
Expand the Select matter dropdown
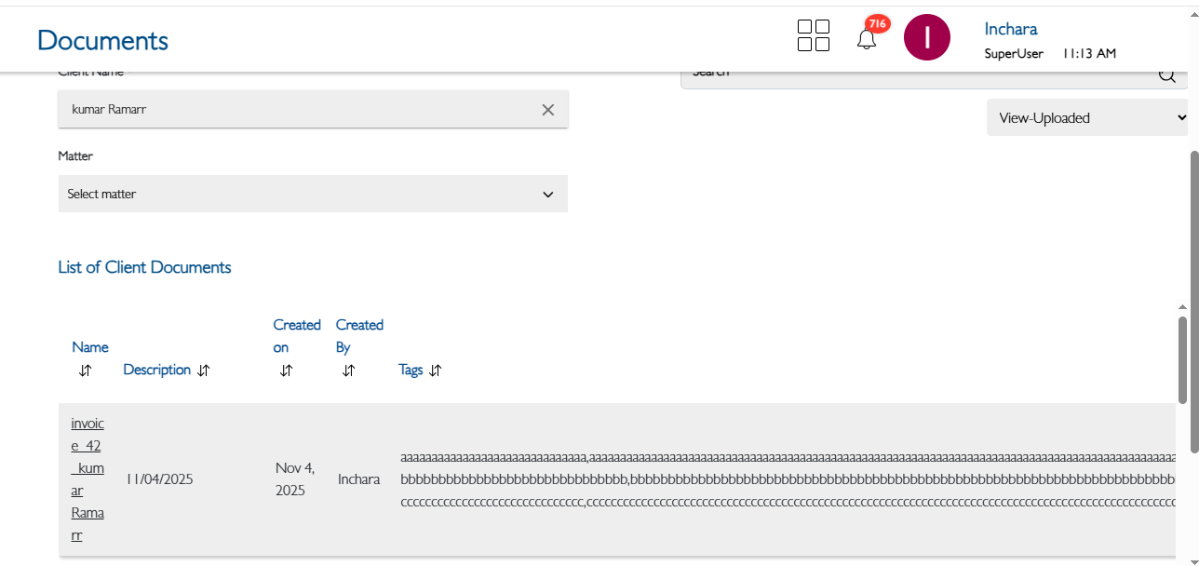tap(313, 194)
